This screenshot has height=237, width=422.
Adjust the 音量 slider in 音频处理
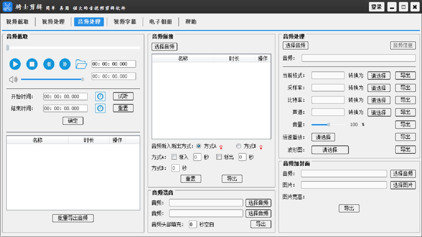[328, 125]
